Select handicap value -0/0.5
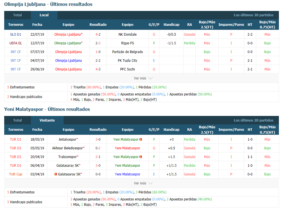Viewport: 282px width, 208px height. click(171, 35)
